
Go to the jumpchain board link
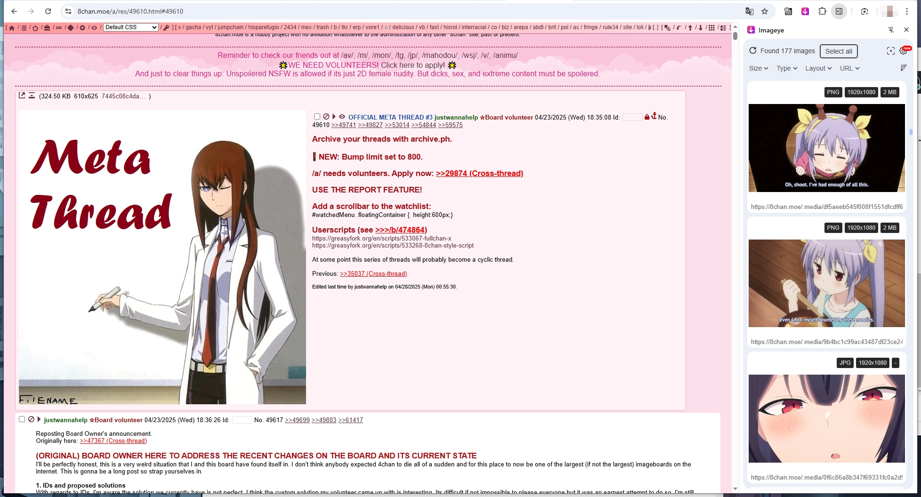(x=231, y=27)
